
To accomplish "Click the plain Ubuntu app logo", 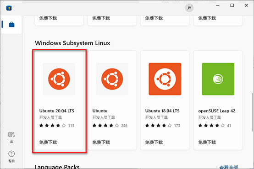I will pyautogui.click(x=112, y=79).
